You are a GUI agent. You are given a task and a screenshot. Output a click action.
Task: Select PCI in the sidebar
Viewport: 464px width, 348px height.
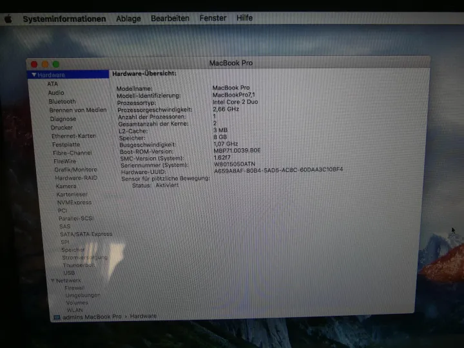[63, 210]
